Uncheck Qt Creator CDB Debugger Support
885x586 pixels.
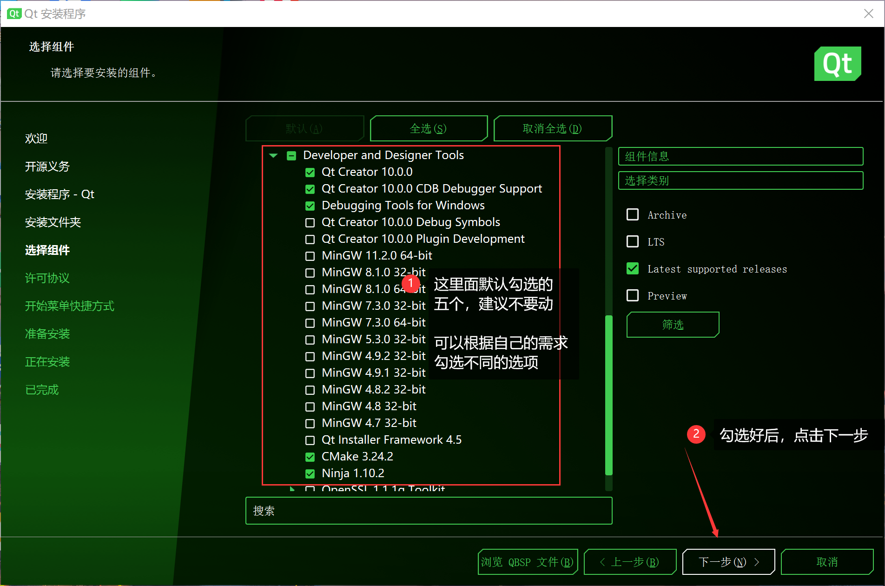(310, 189)
